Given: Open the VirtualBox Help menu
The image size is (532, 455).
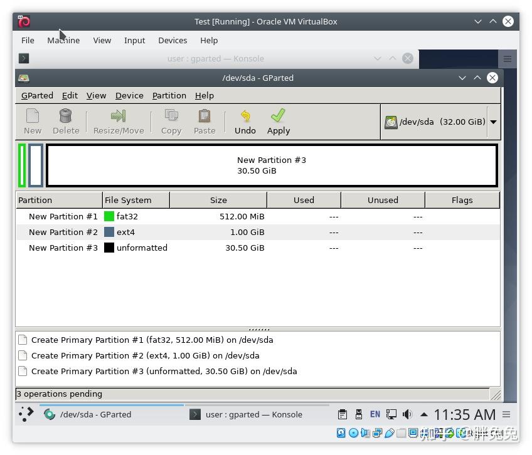Looking at the screenshot, I should point(209,40).
